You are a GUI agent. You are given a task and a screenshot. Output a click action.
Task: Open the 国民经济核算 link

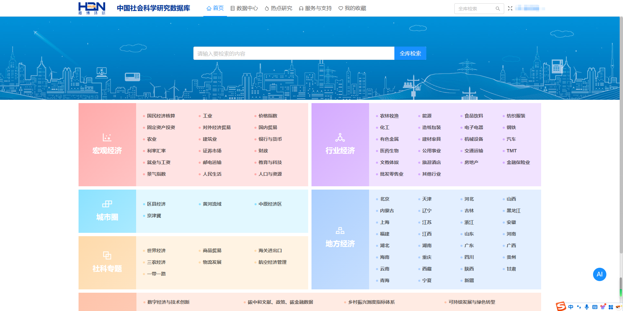pyautogui.click(x=161, y=116)
